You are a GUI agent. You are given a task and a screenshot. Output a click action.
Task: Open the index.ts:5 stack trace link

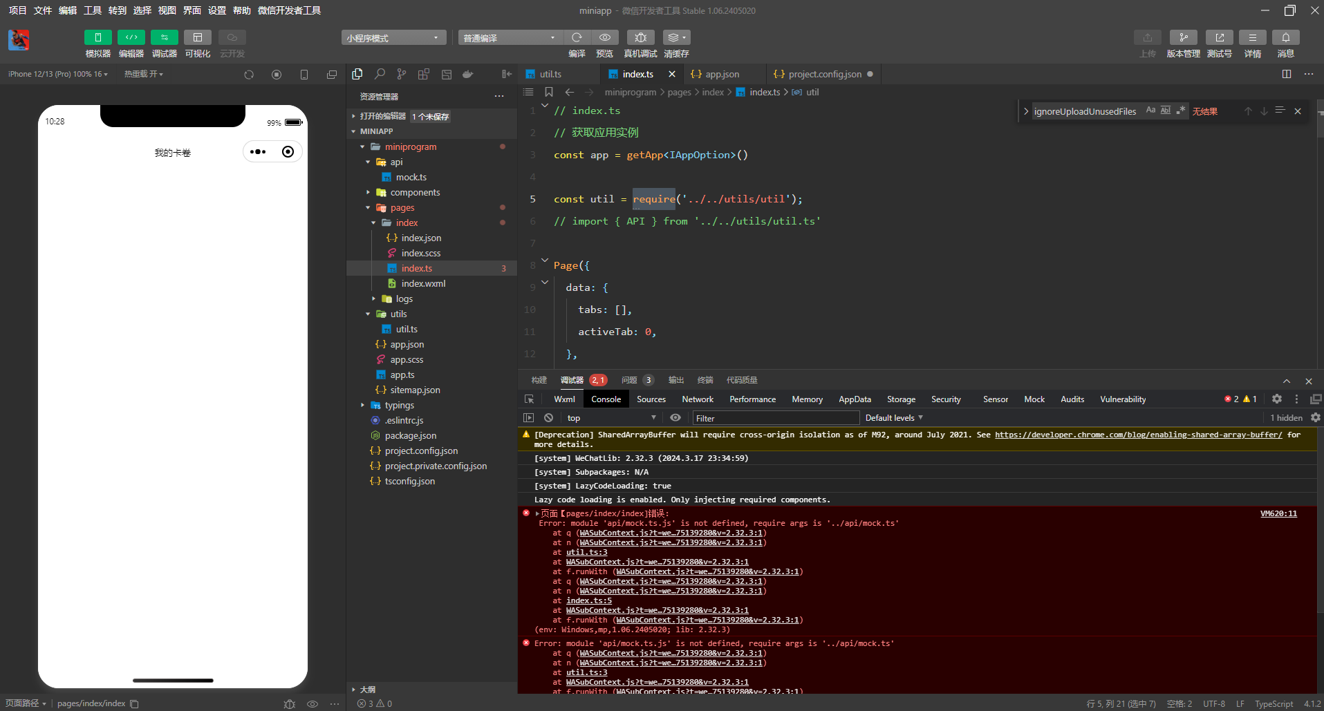589,600
